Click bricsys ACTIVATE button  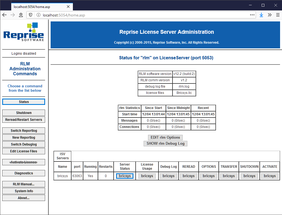point(270,176)
